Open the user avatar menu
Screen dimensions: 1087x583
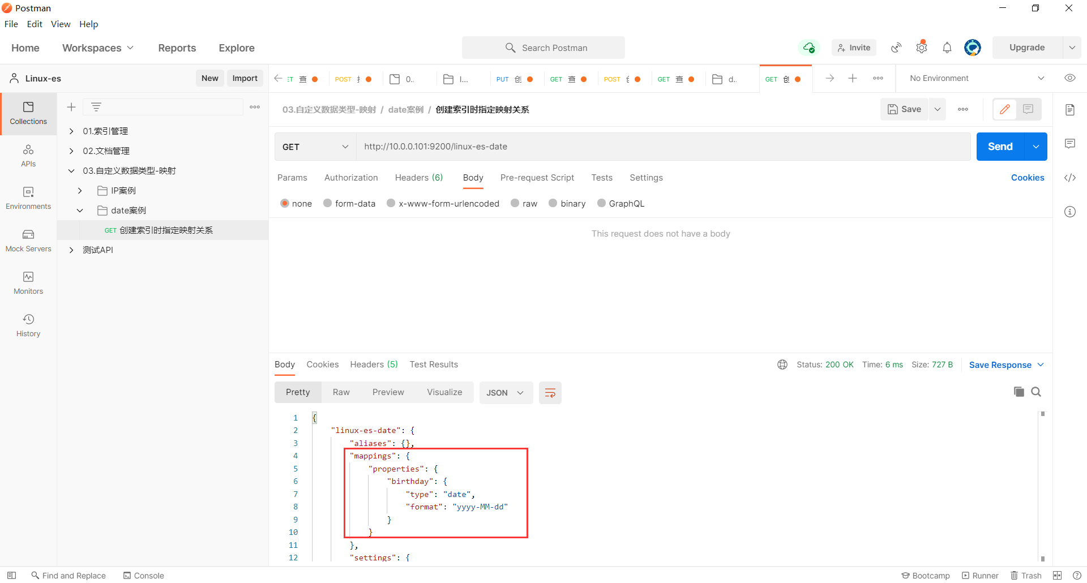(x=973, y=48)
